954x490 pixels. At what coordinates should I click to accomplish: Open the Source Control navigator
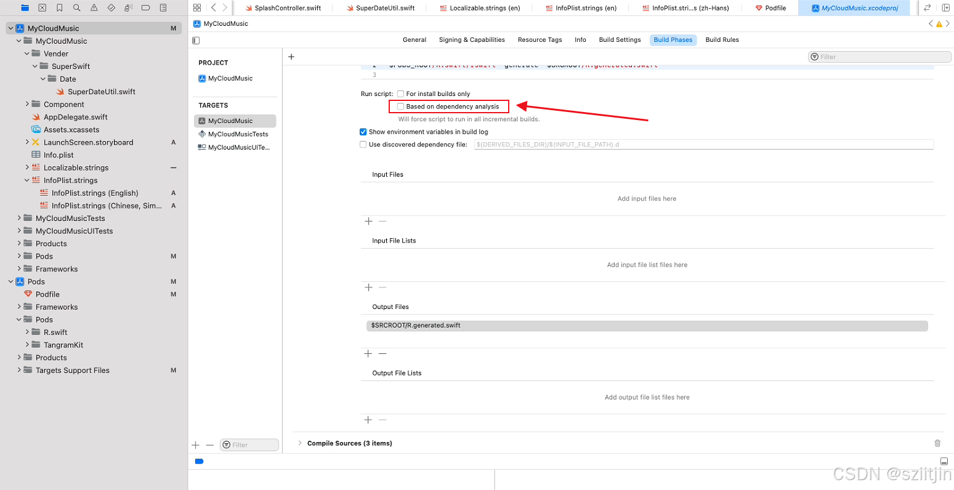[x=42, y=8]
